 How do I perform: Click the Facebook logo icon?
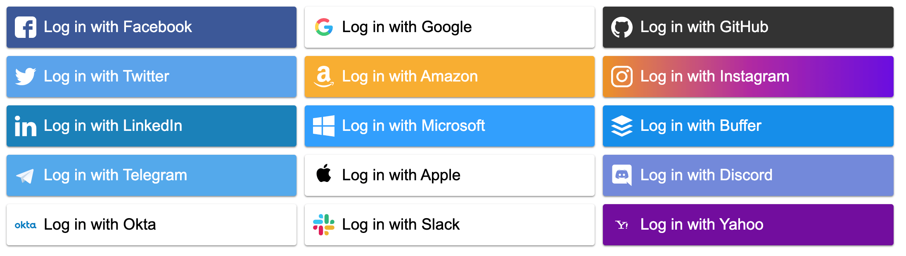[26, 27]
